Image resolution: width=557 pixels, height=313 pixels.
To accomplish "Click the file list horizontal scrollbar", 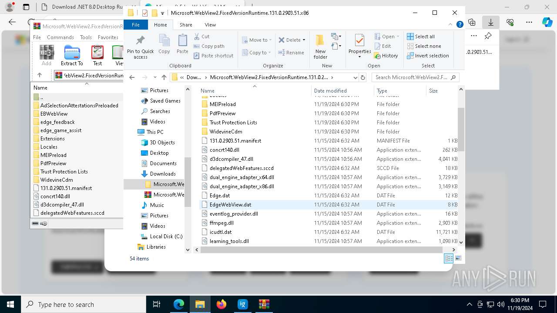I will (322, 250).
